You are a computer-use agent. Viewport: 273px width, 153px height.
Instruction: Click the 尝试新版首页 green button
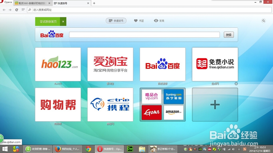click(48, 22)
